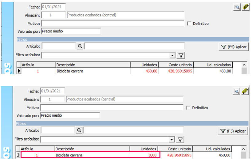Click scroll up arrow of lower grid
The width and height of the screenshot is (252, 161).
[x=243, y=149]
